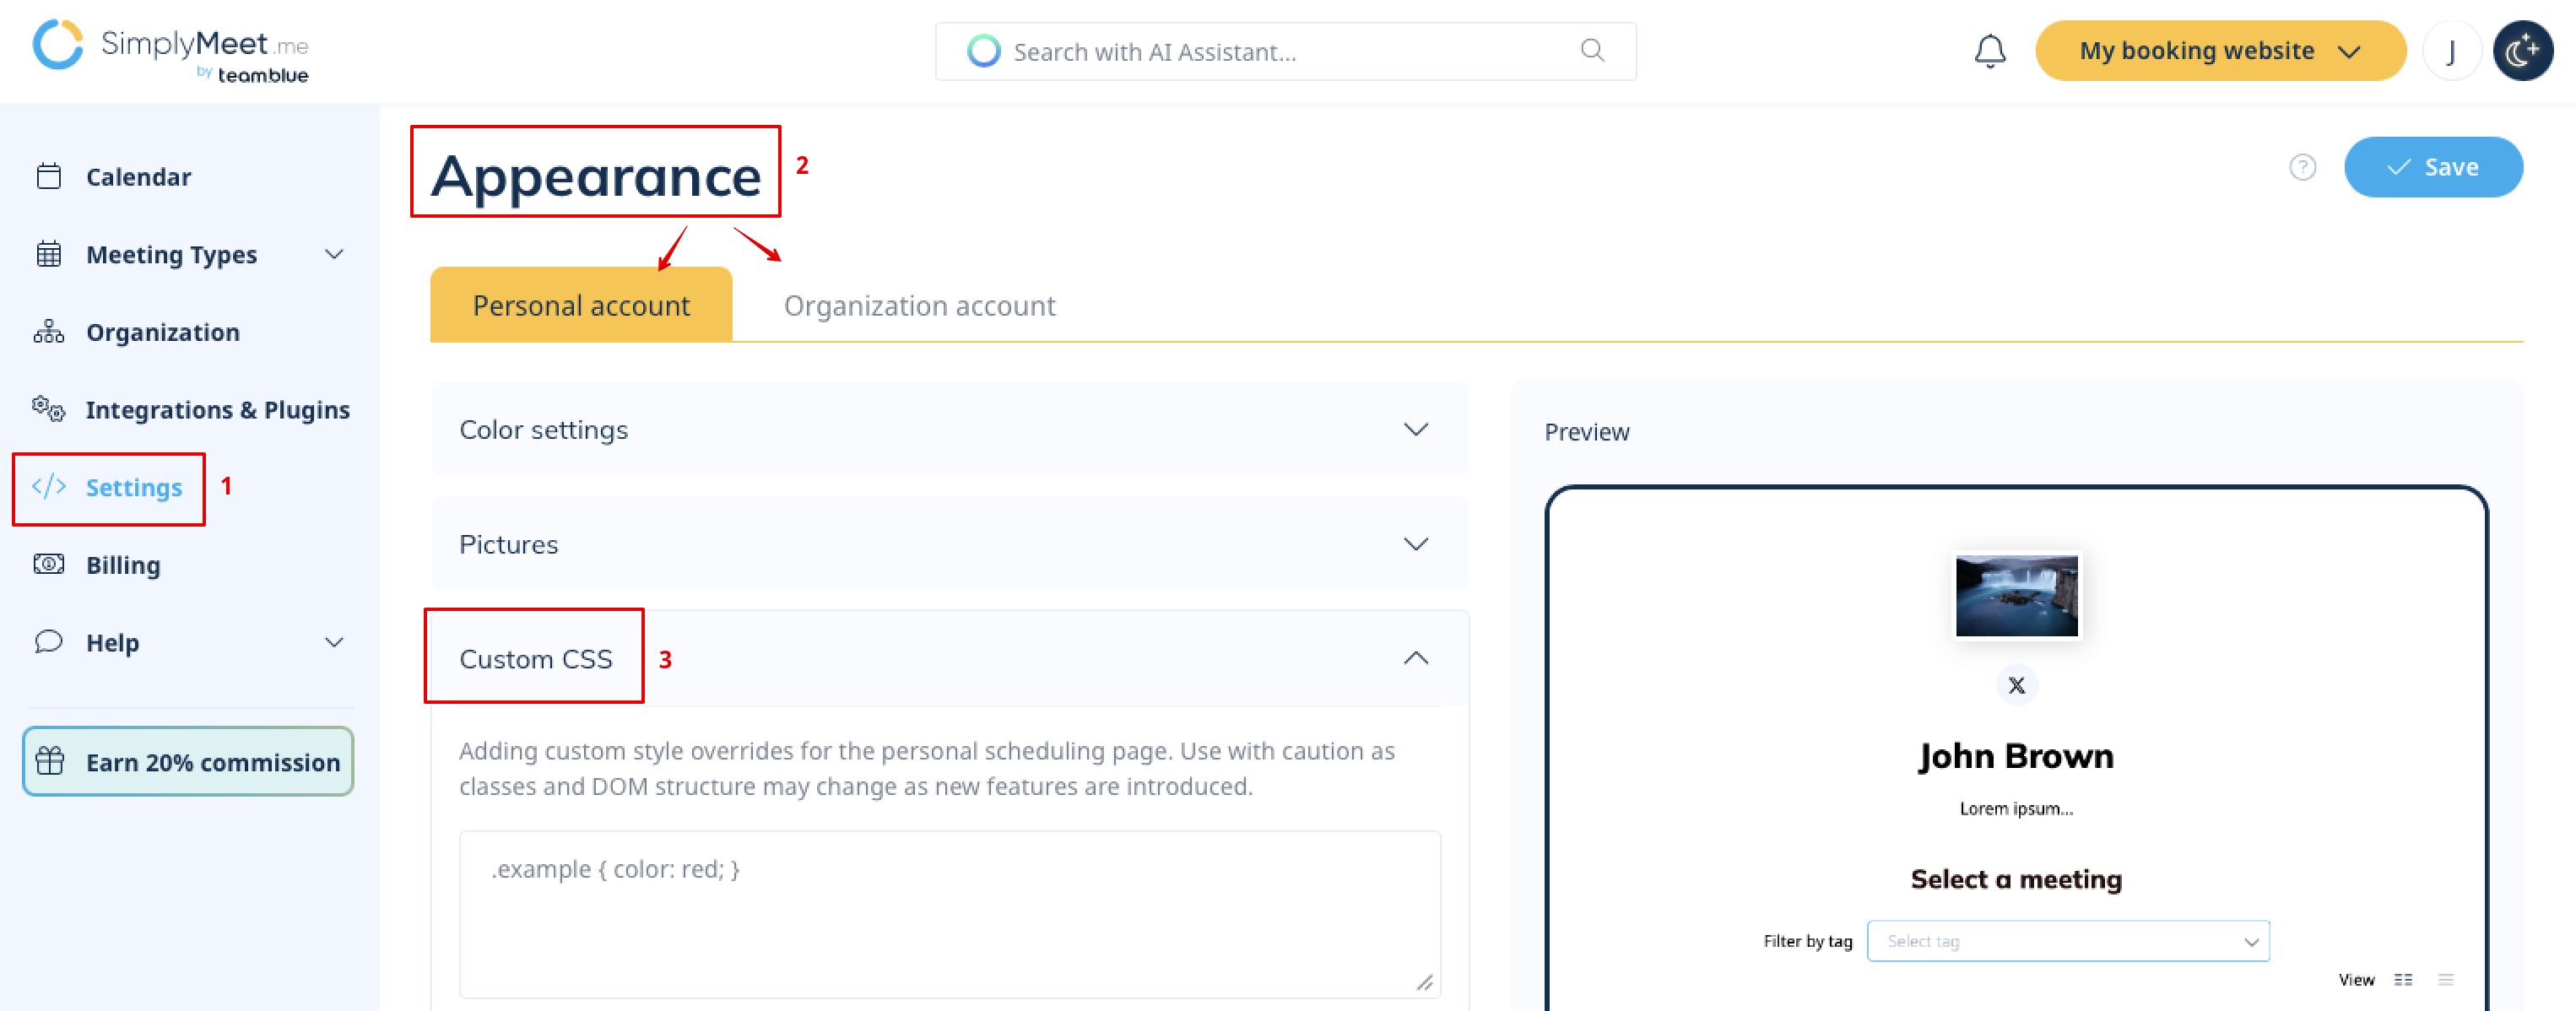This screenshot has height=1011, width=2576.
Task: Click the Save button
Action: 2433,167
